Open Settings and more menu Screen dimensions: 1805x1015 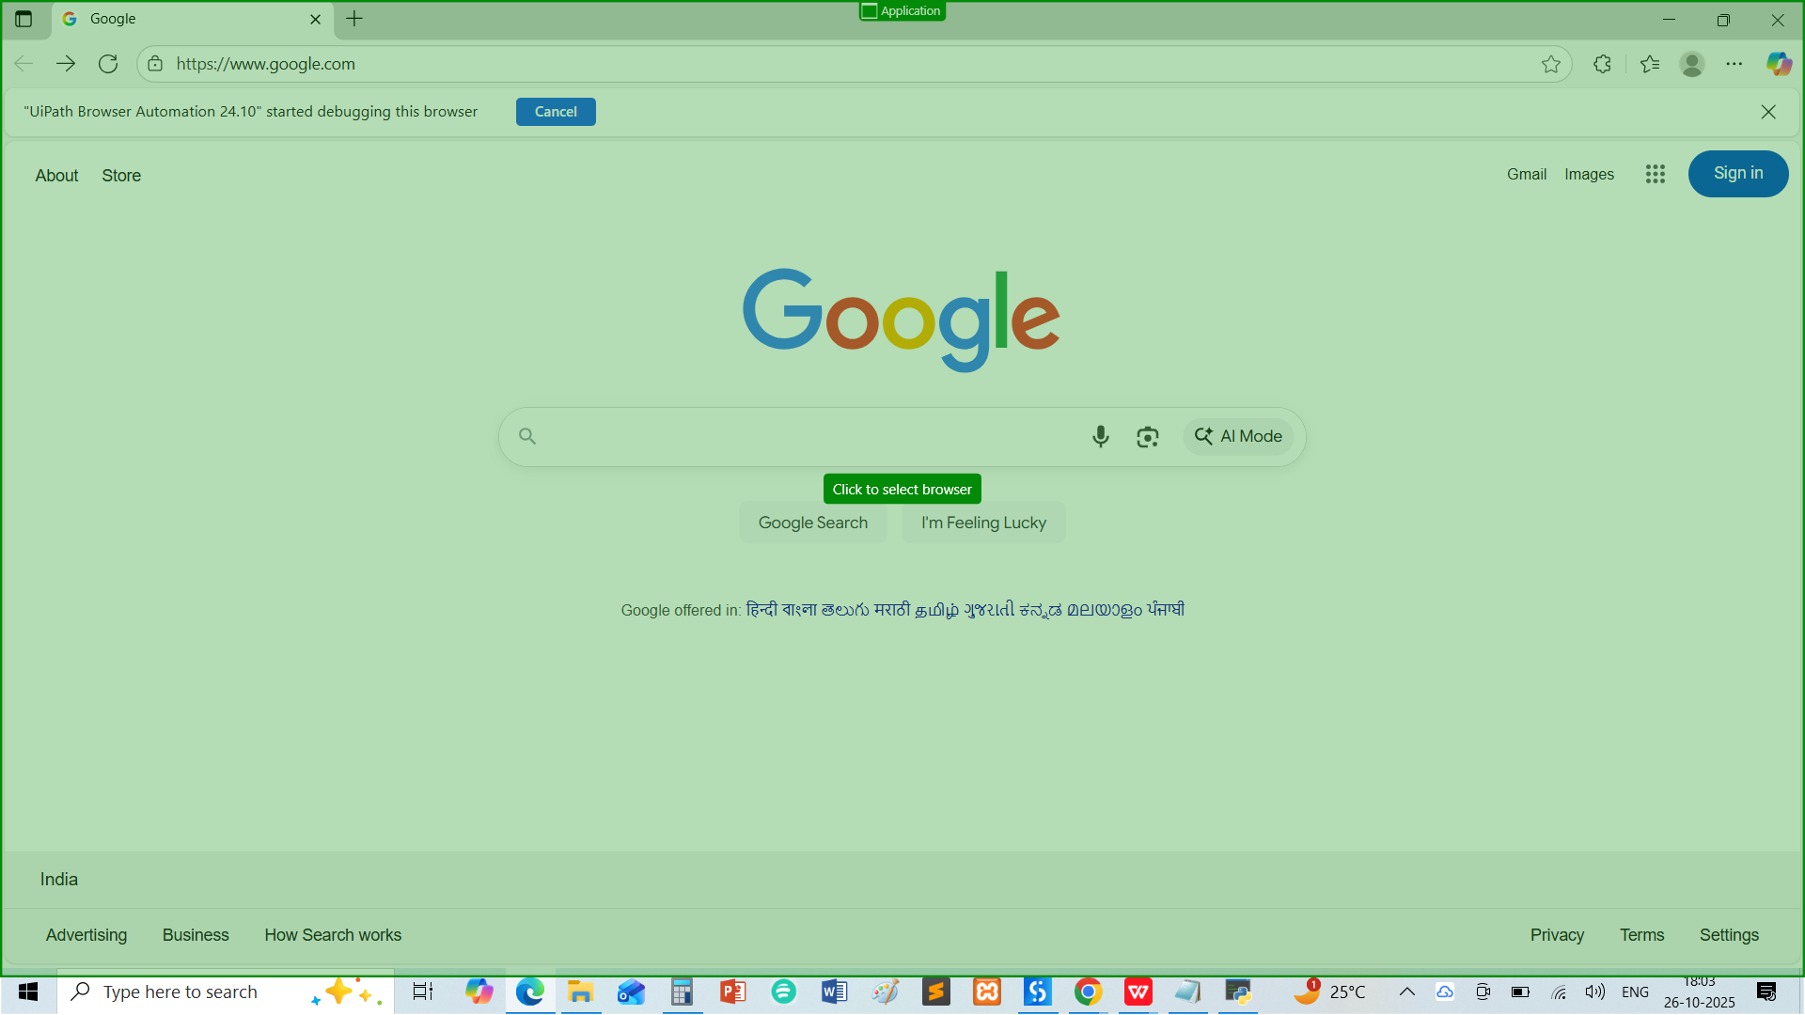click(1734, 64)
